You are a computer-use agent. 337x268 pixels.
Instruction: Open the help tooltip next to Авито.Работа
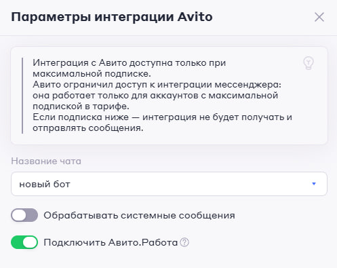pos(184,242)
